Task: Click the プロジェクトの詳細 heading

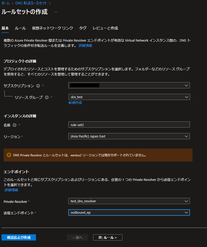Action: click(20, 61)
